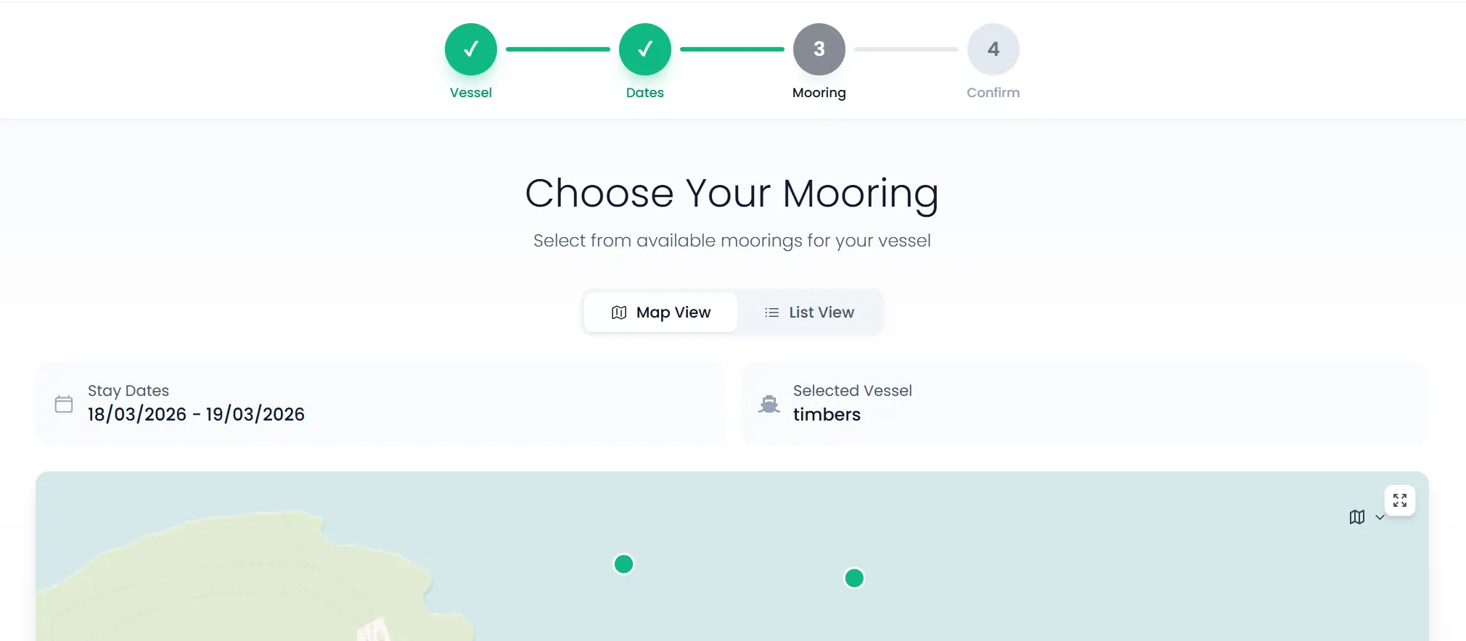The height and width of the screenshot is (641, 1466).
Task: Click the green checkmark on the Vessel step
Action: 470,49
